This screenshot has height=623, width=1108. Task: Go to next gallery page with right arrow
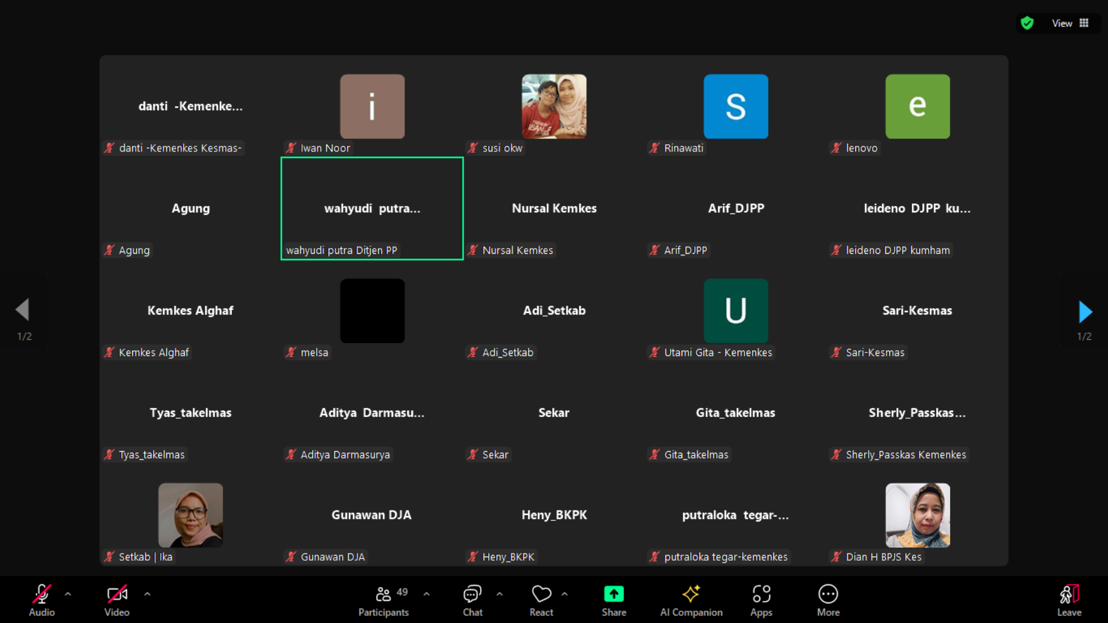(1085, 311)
